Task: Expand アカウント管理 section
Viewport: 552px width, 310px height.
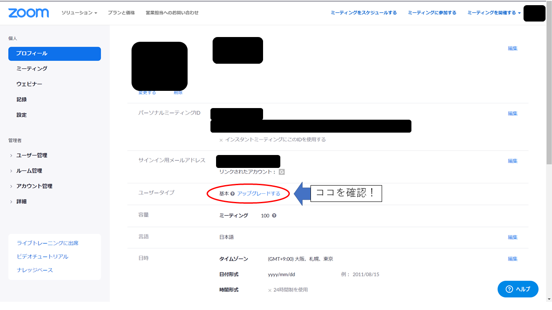Action: point(31,186)
